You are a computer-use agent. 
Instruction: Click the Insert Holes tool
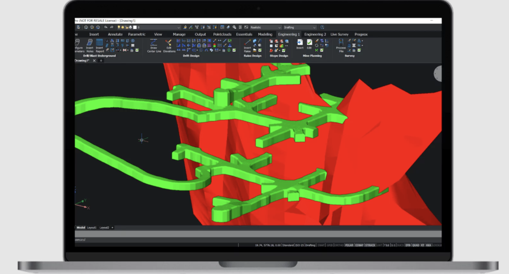(90, 46)
